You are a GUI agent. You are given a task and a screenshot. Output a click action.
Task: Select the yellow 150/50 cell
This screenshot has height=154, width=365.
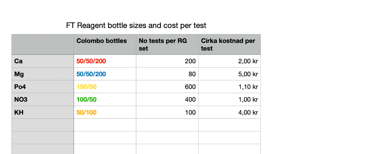point(105,87)
